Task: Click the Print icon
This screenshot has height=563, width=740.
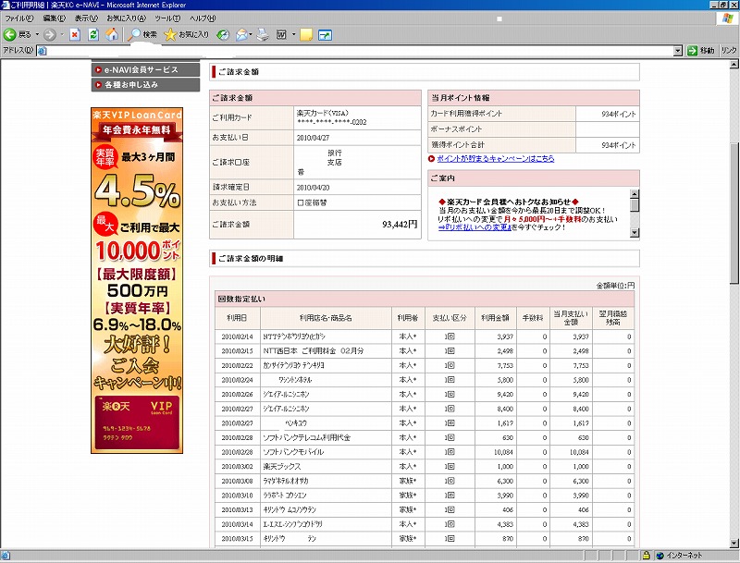Action: [x=263, y=34]
